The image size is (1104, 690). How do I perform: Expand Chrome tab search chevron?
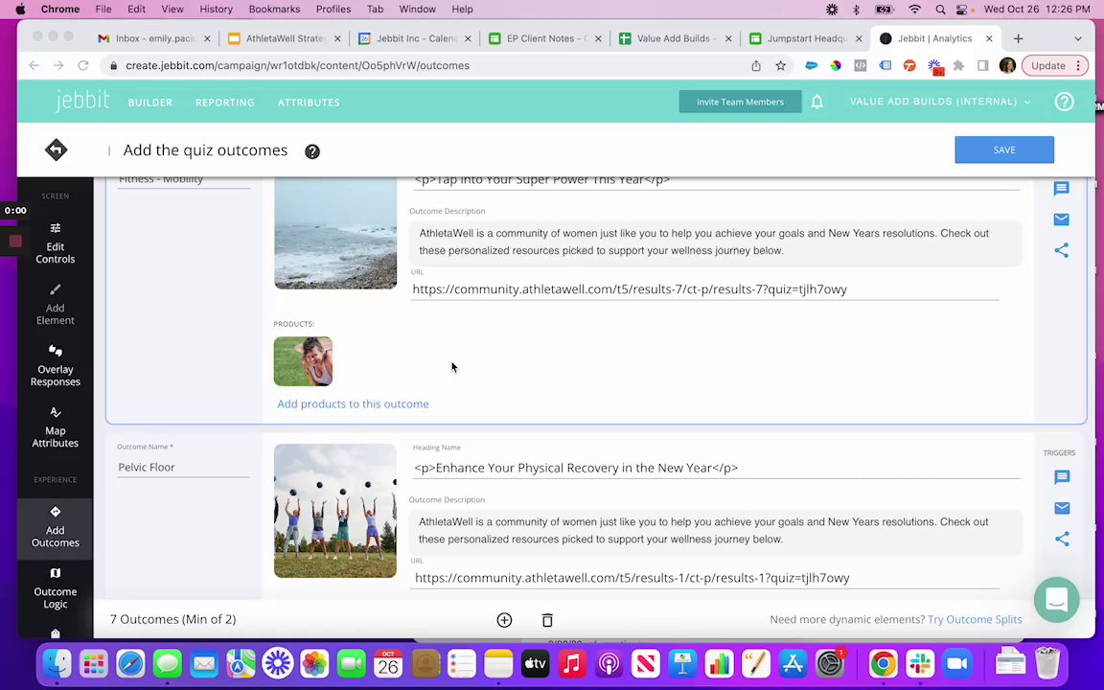[1077, 38]
